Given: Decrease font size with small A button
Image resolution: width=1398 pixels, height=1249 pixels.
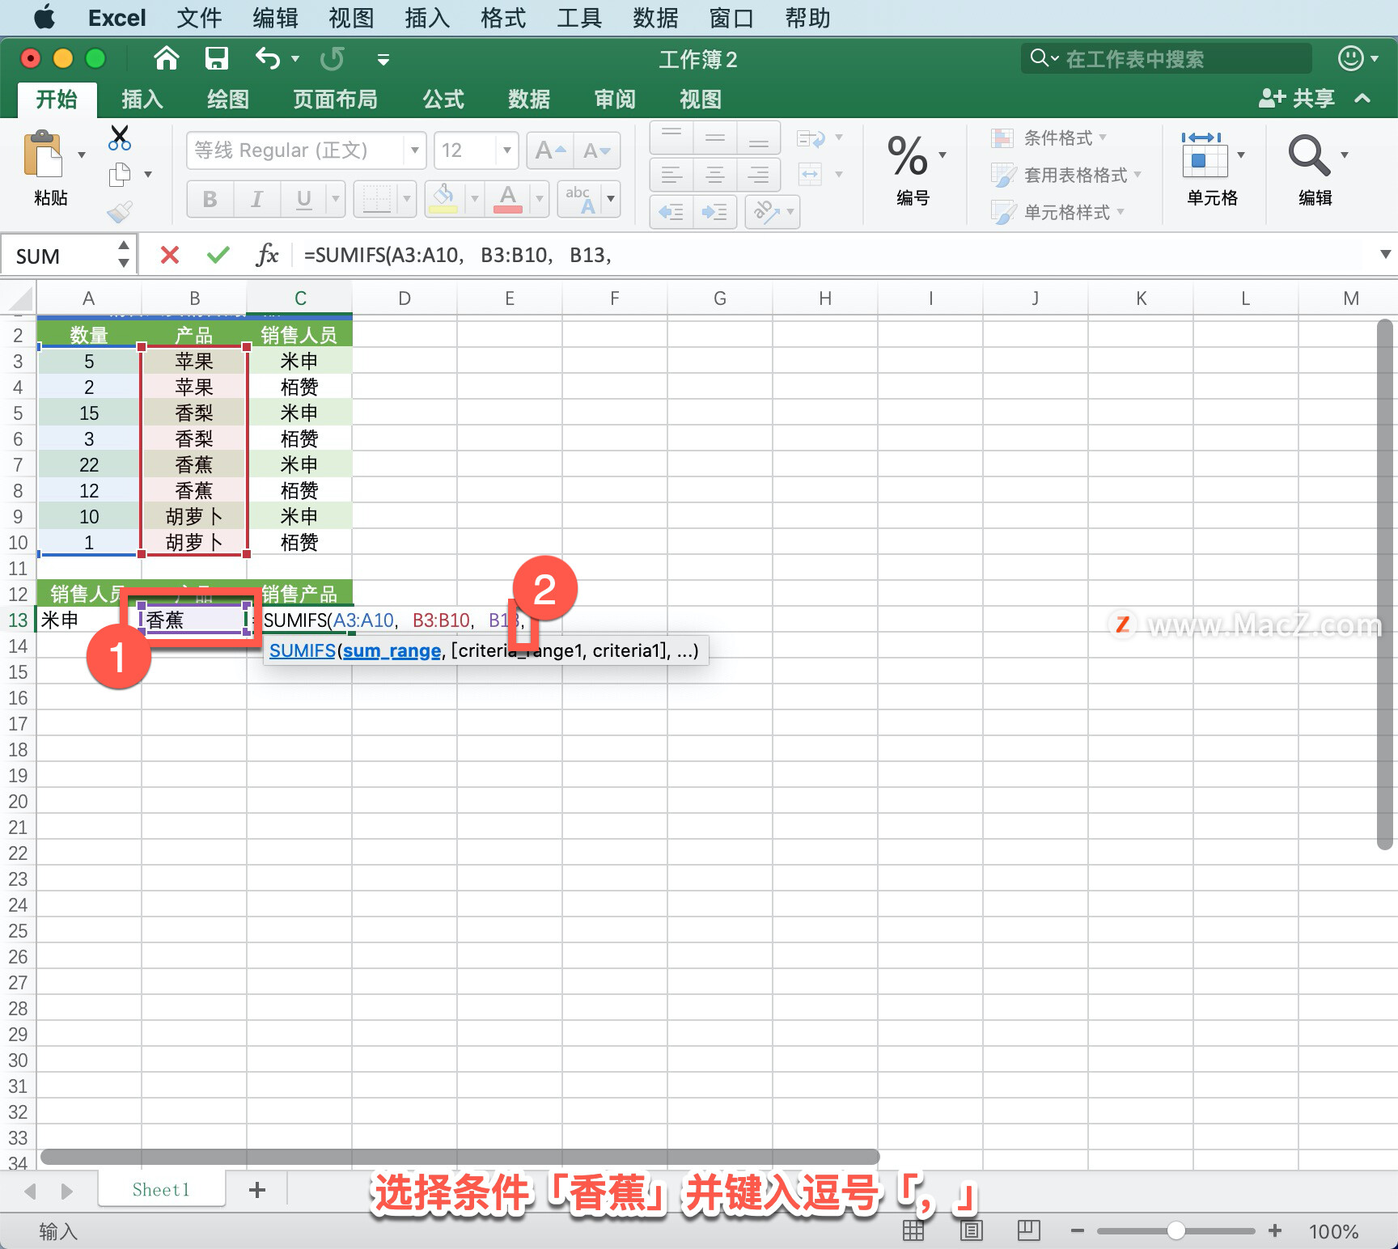Looking at the screenshot, I should (597, 150).
